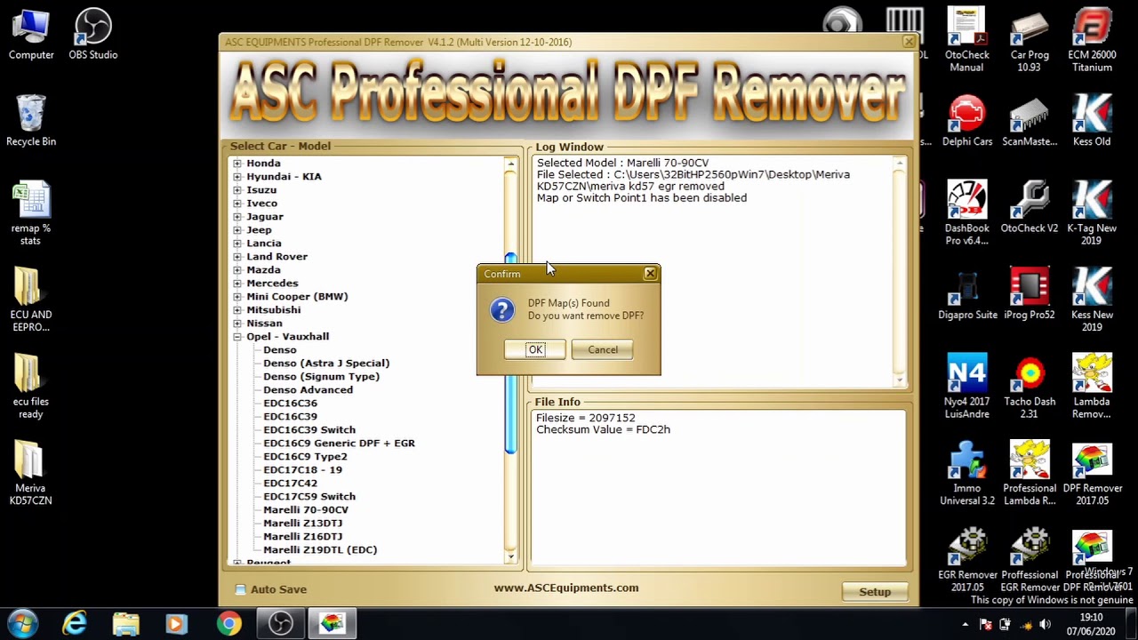
Task: Launch Car Prog 10.93 shortcut
Action: click(1030, 40)
